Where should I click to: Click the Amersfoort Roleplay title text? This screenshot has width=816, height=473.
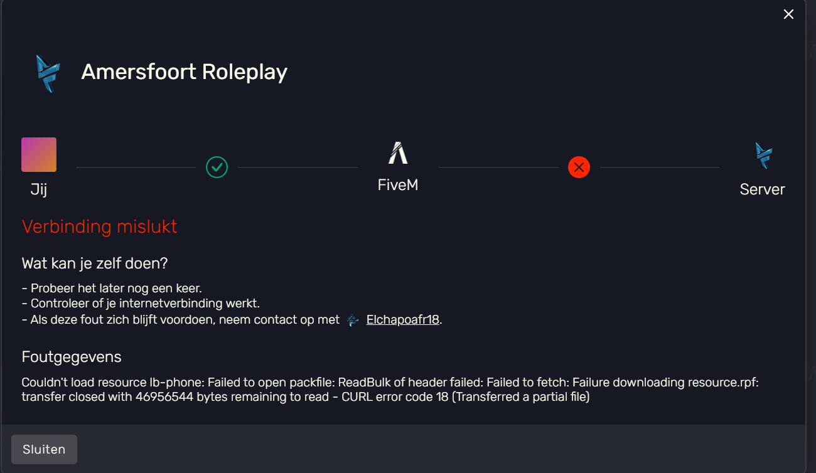click(x=185, y=72)
